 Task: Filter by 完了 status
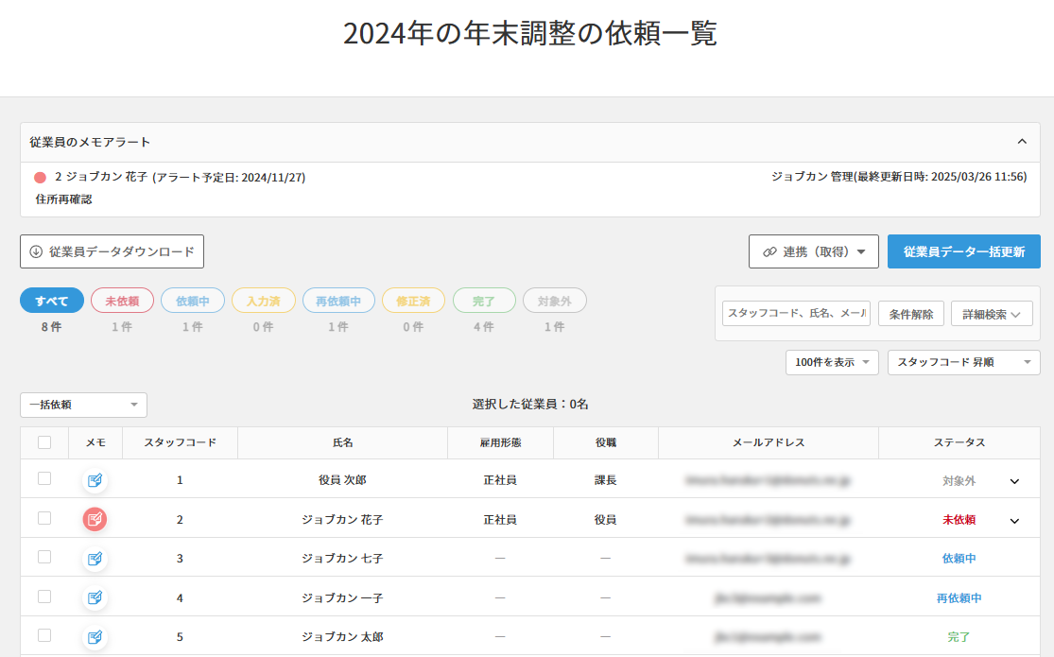484,301
